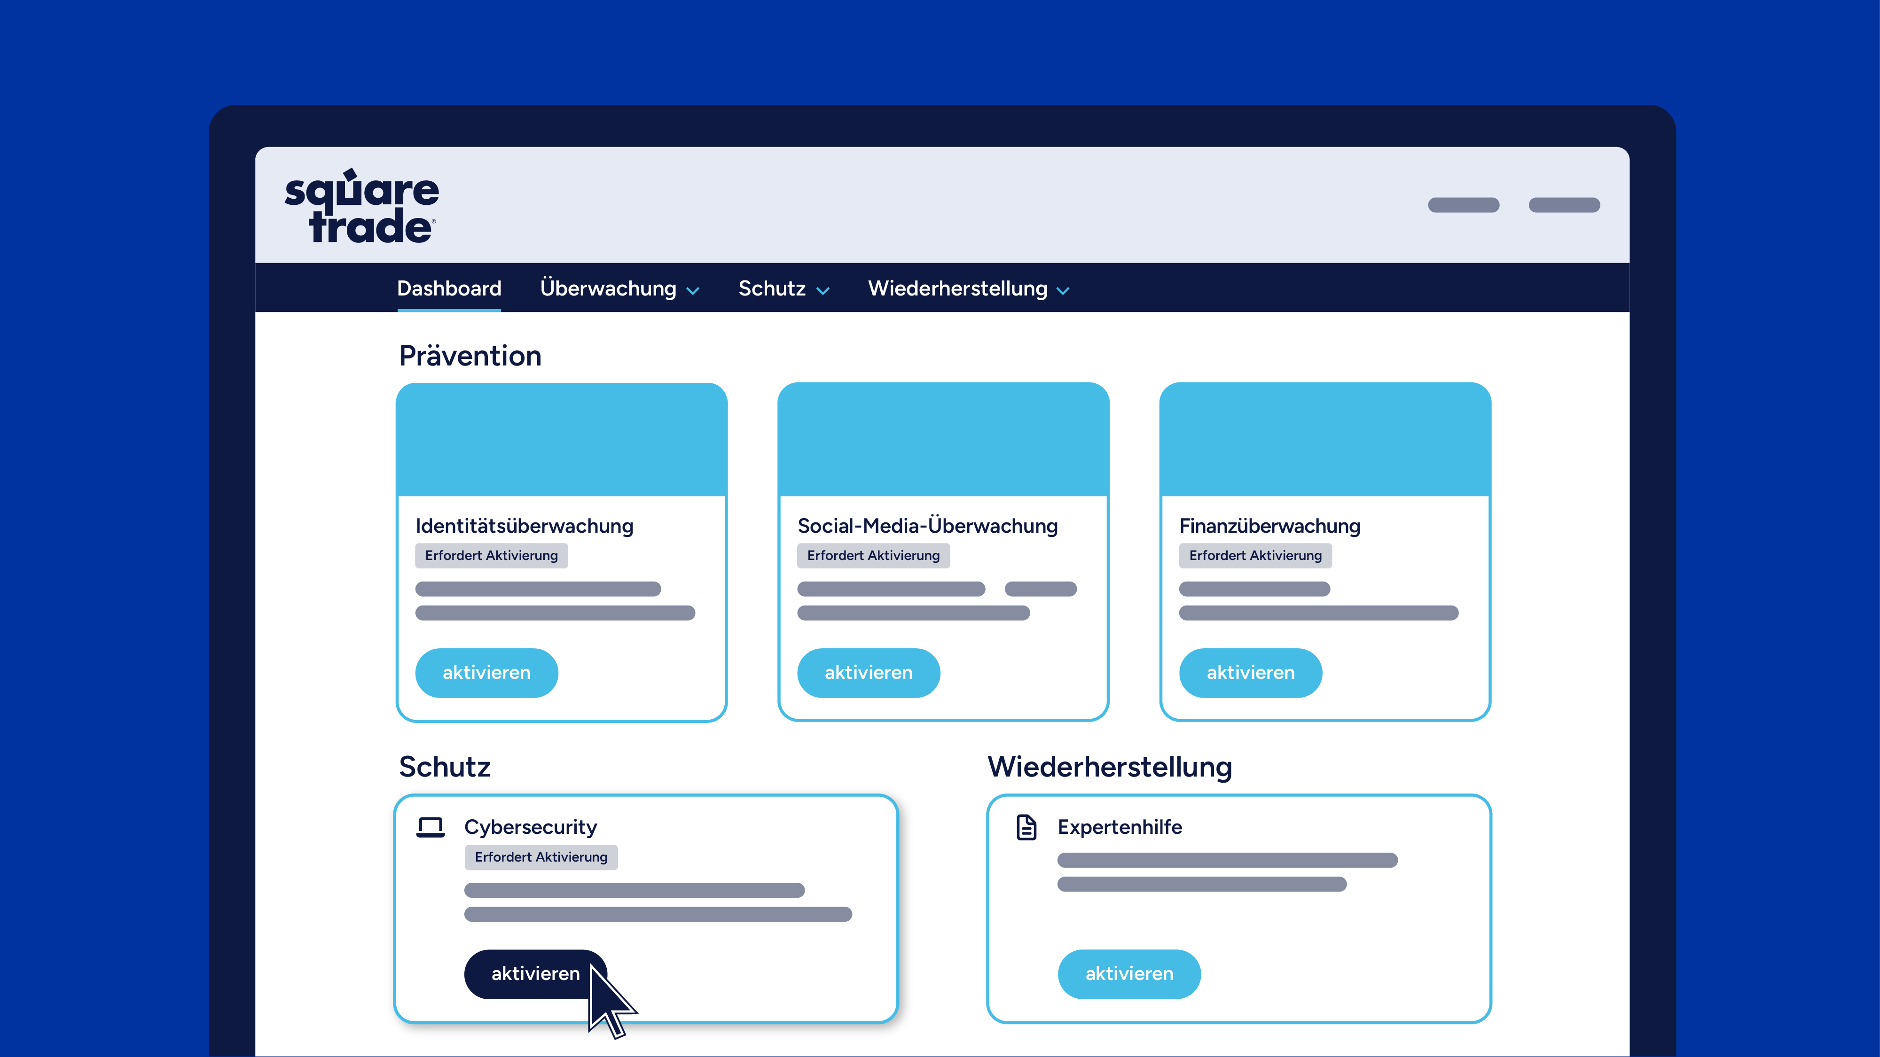Image resolution: width=1880 pixels, height=1057 pixels.
Task: Activate Social-Media-Überwachung with its aktivieren button
Action: [869, 673]
